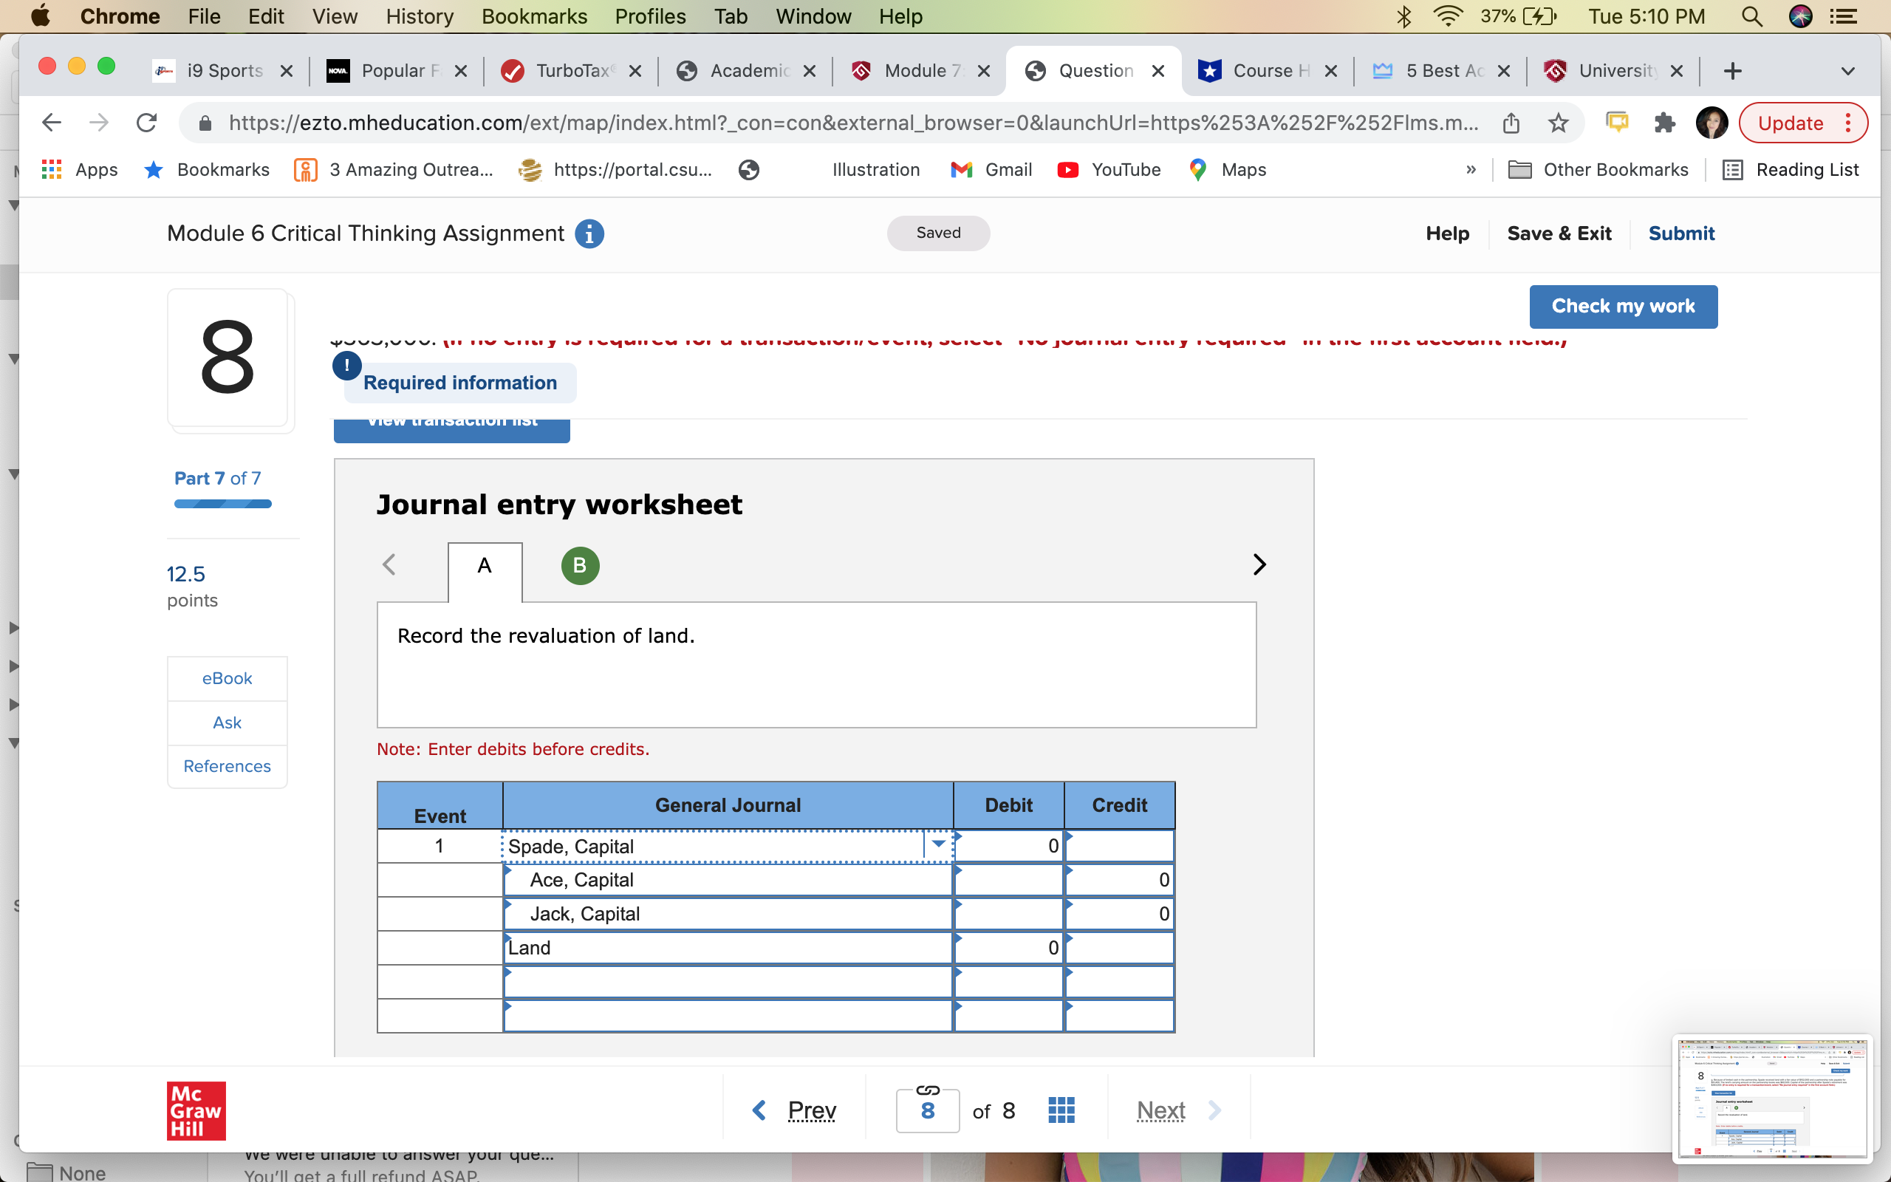Switch to journal entry tab B
1891x1182 pixels.
point(579,564)
